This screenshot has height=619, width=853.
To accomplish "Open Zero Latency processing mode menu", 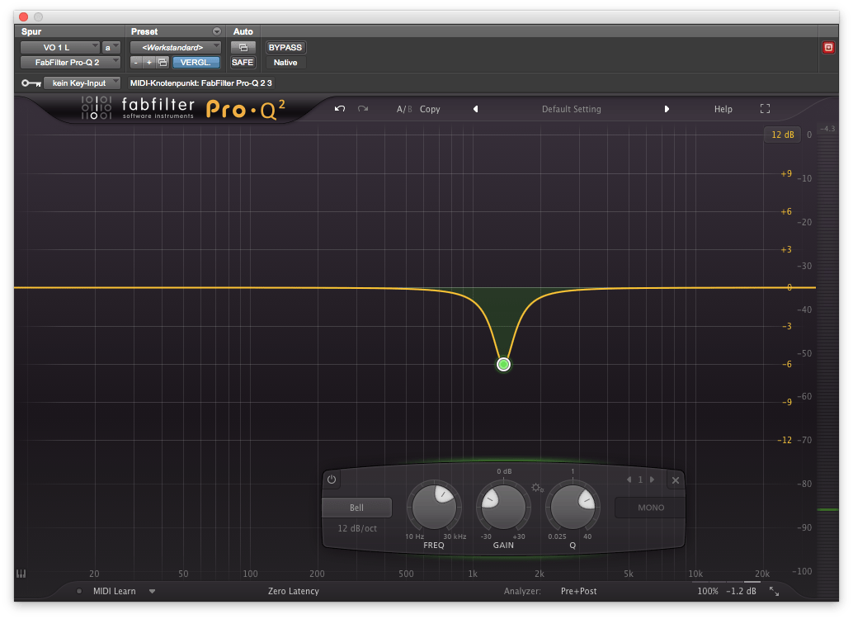I will click(x=293, y=591).
